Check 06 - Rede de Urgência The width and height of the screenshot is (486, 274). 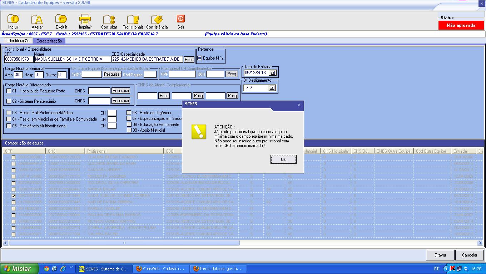click(x=129, y=113)
